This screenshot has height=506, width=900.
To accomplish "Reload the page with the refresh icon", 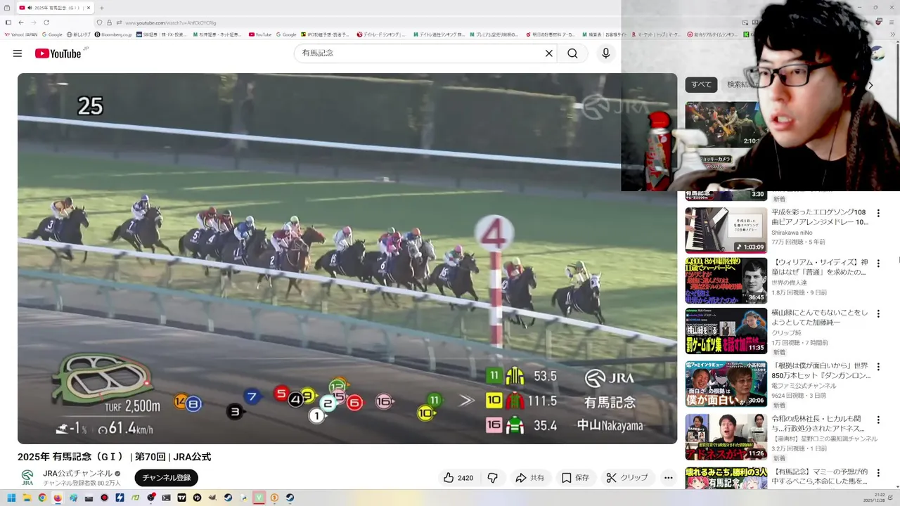I will coord(46,22).
